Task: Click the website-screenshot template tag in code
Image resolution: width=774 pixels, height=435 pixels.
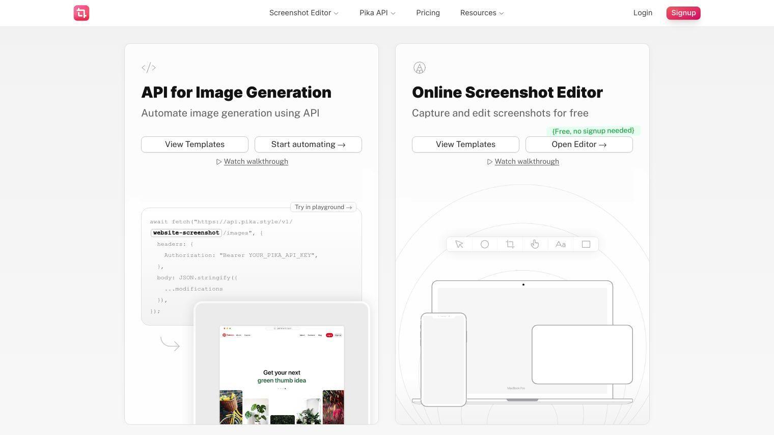Action: pos(186,233)
